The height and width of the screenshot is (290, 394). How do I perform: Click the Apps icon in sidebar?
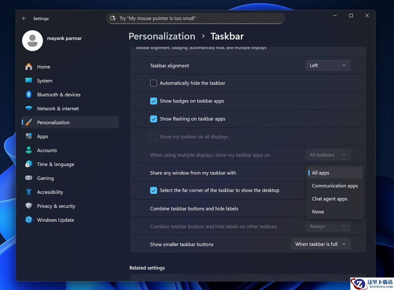(x=29, y=136)
